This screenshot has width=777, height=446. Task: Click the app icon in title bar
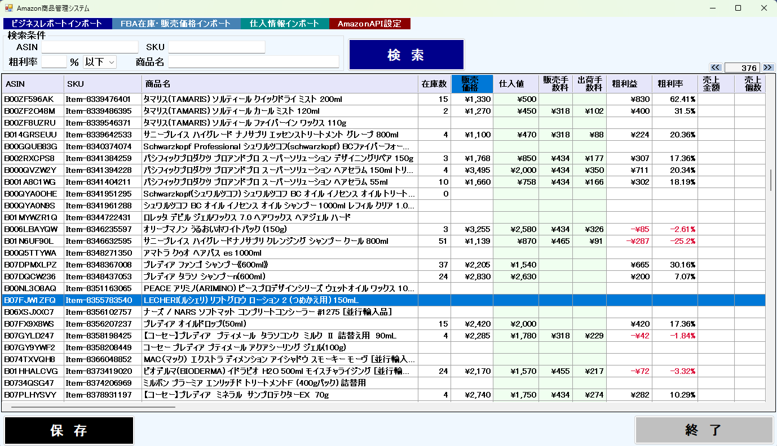pos(8,8)
